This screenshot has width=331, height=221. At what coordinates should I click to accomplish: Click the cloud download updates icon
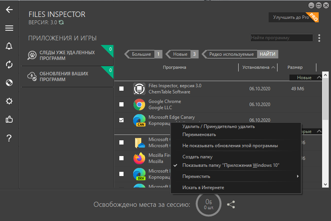(32, 76)
